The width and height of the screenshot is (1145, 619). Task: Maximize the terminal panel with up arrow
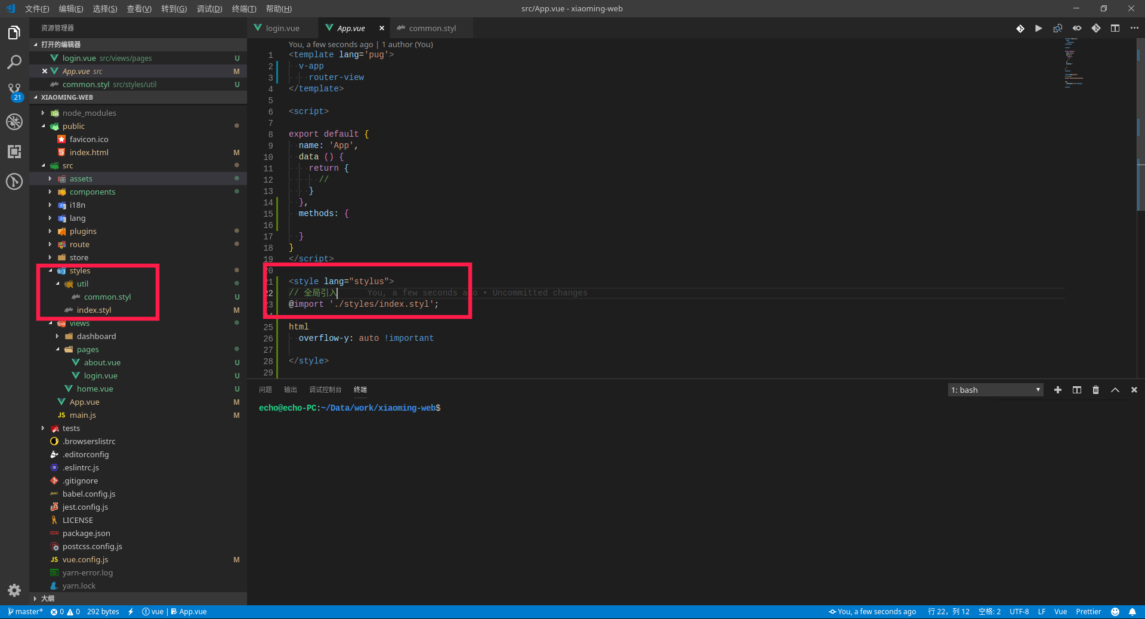point(1115,390)
